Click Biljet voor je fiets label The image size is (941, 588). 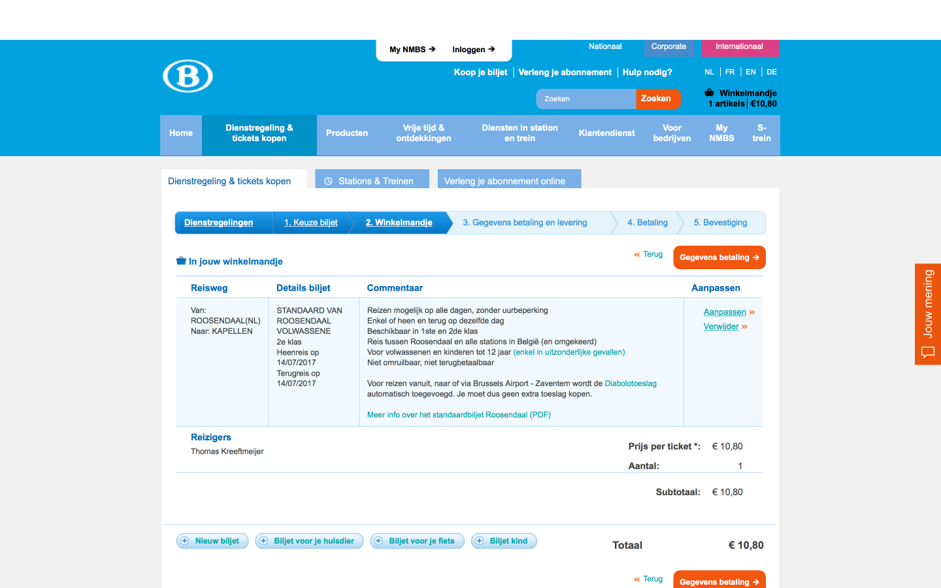(421, 541)
